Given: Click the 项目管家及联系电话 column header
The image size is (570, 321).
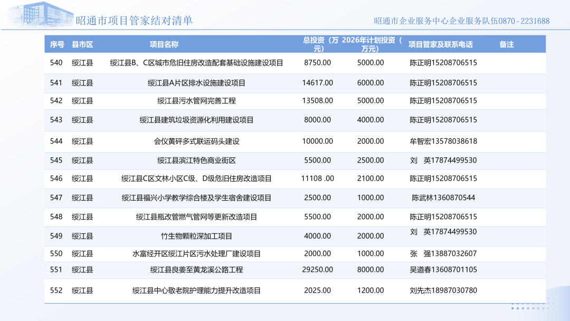Looking at the screenshot, I should tap(441, 44).
